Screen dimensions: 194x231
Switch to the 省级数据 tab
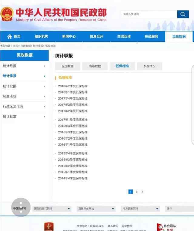tap(95, 66)
